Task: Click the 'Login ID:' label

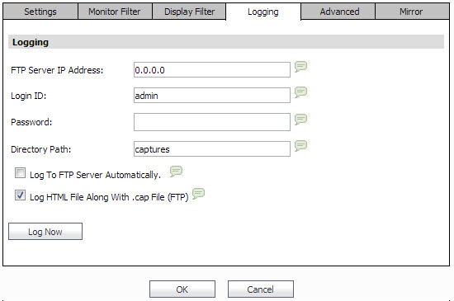Action: 28,96
